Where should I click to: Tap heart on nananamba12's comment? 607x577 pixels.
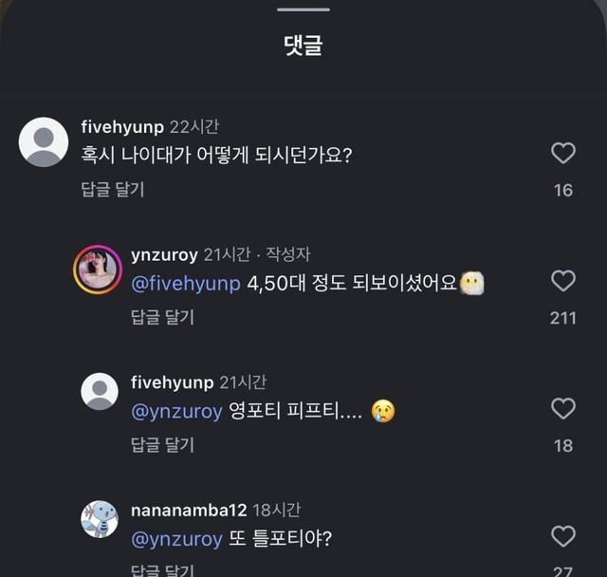coord(563,536)
